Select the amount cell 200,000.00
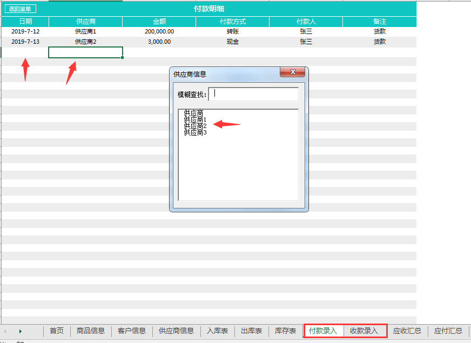The height and width of the screenshot is (343, 471). point(159,31)
